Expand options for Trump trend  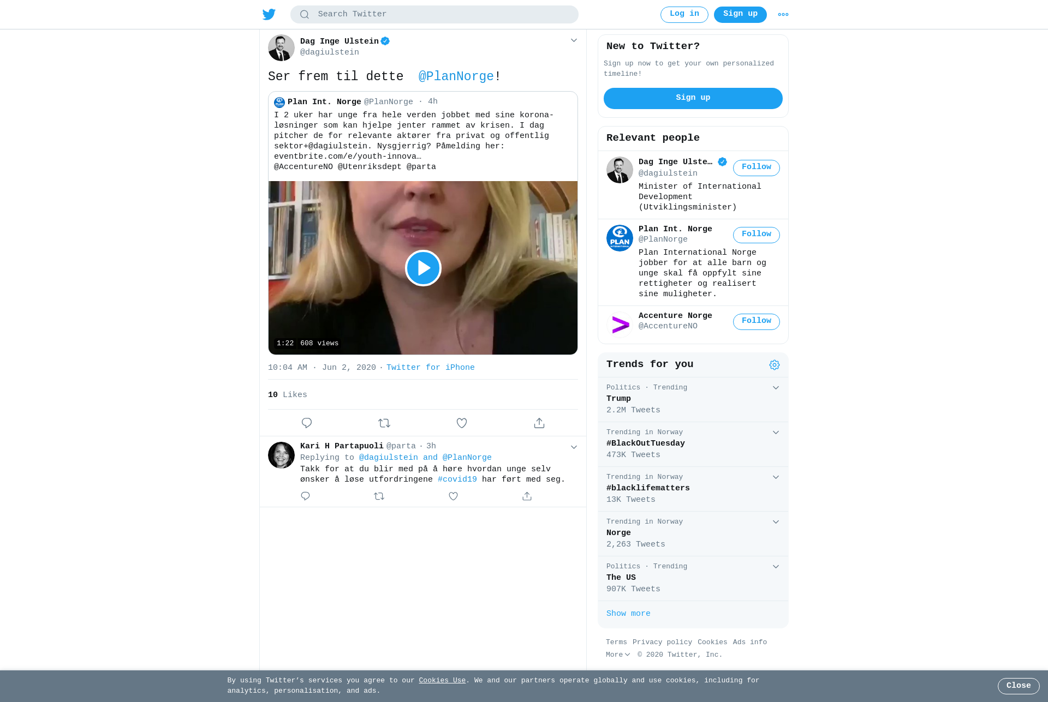click(776, 388)
